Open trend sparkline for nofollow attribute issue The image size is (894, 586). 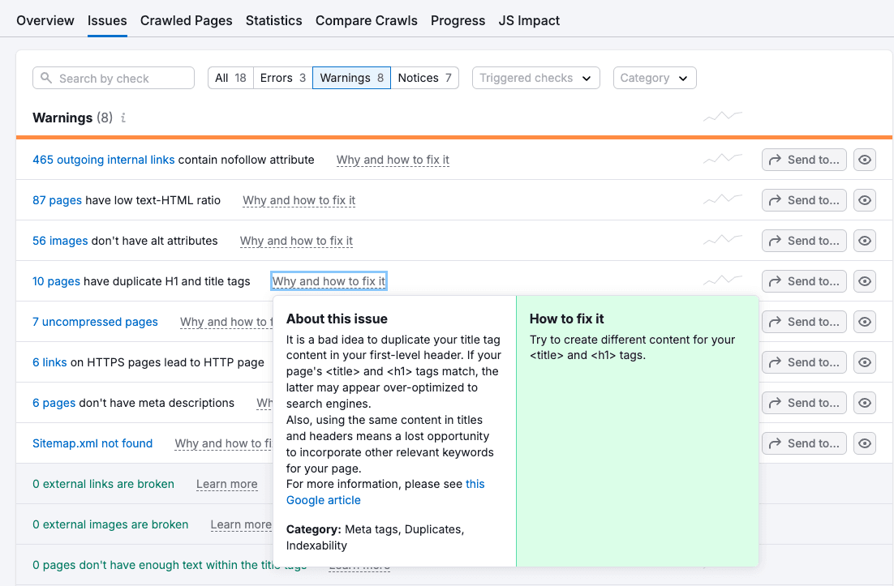722,159
